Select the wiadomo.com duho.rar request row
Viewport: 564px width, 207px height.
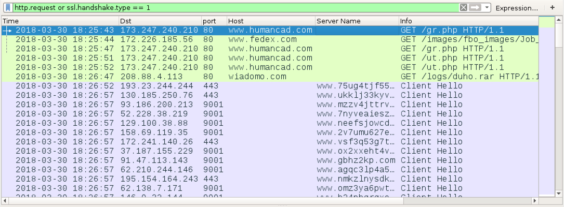tap(270, 77)
